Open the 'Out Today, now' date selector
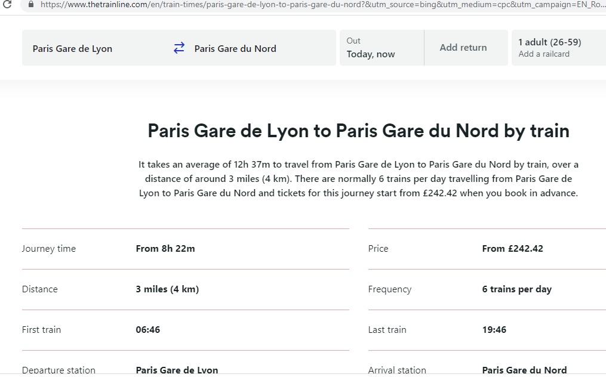The image size is (606, 377). 382,48
